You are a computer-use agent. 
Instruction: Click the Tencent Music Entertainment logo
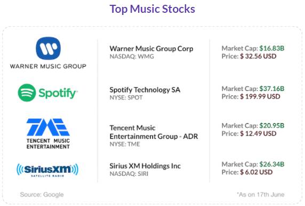pyautogui.click(x=48, y=134)
